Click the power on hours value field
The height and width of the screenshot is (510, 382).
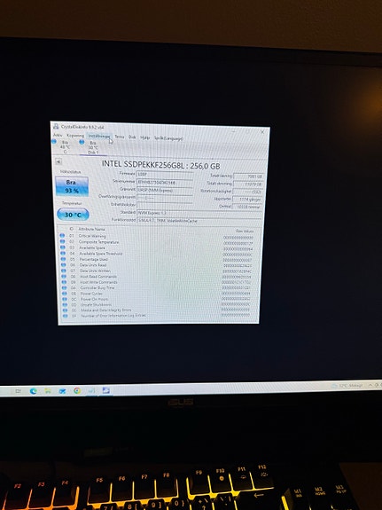(248, 207)
